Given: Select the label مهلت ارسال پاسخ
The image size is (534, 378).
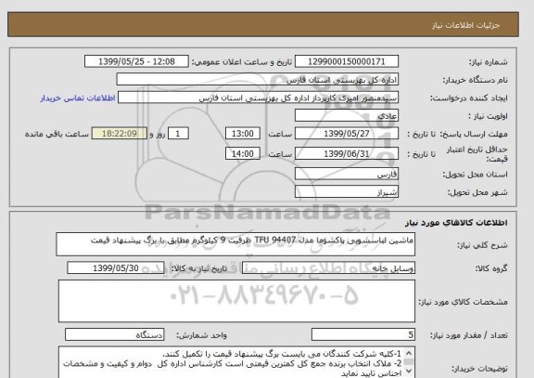Looking at the screenshot, I should coord(474,134).
